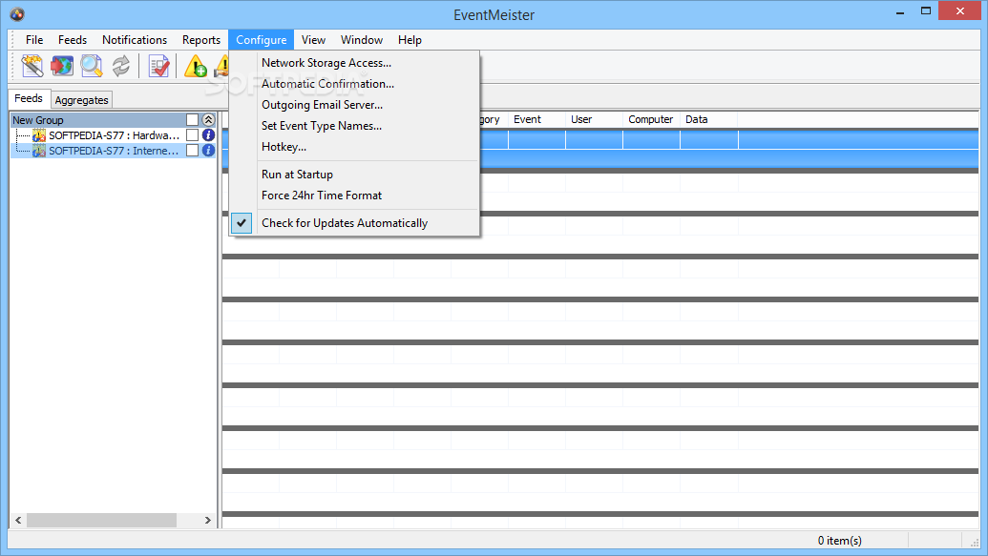Image resolution: width=988 pixels, height=556 pixels.
Task: Click the Data column header
Action: click(x=709, y=119)
